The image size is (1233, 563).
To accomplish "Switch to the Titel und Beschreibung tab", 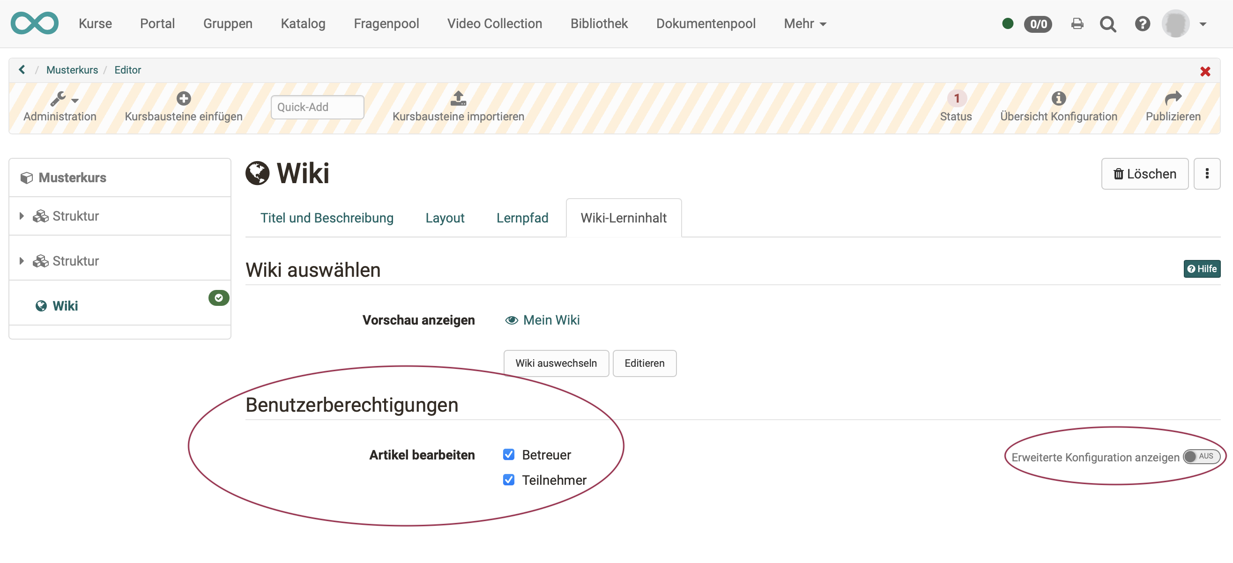I will point(327,218).
